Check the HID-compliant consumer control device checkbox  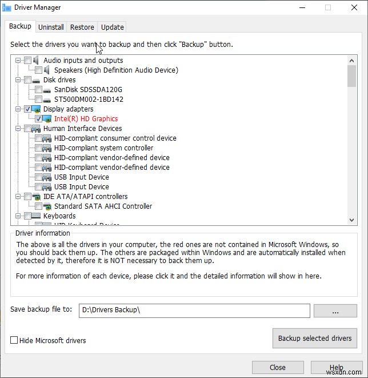[x=38, y=138]
